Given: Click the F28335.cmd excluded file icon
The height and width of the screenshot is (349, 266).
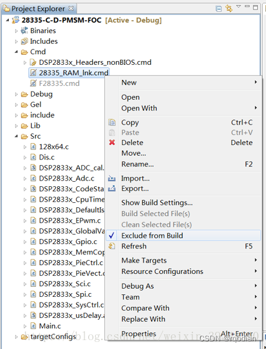Looking at the screenshot, I should tap(33, 83).
